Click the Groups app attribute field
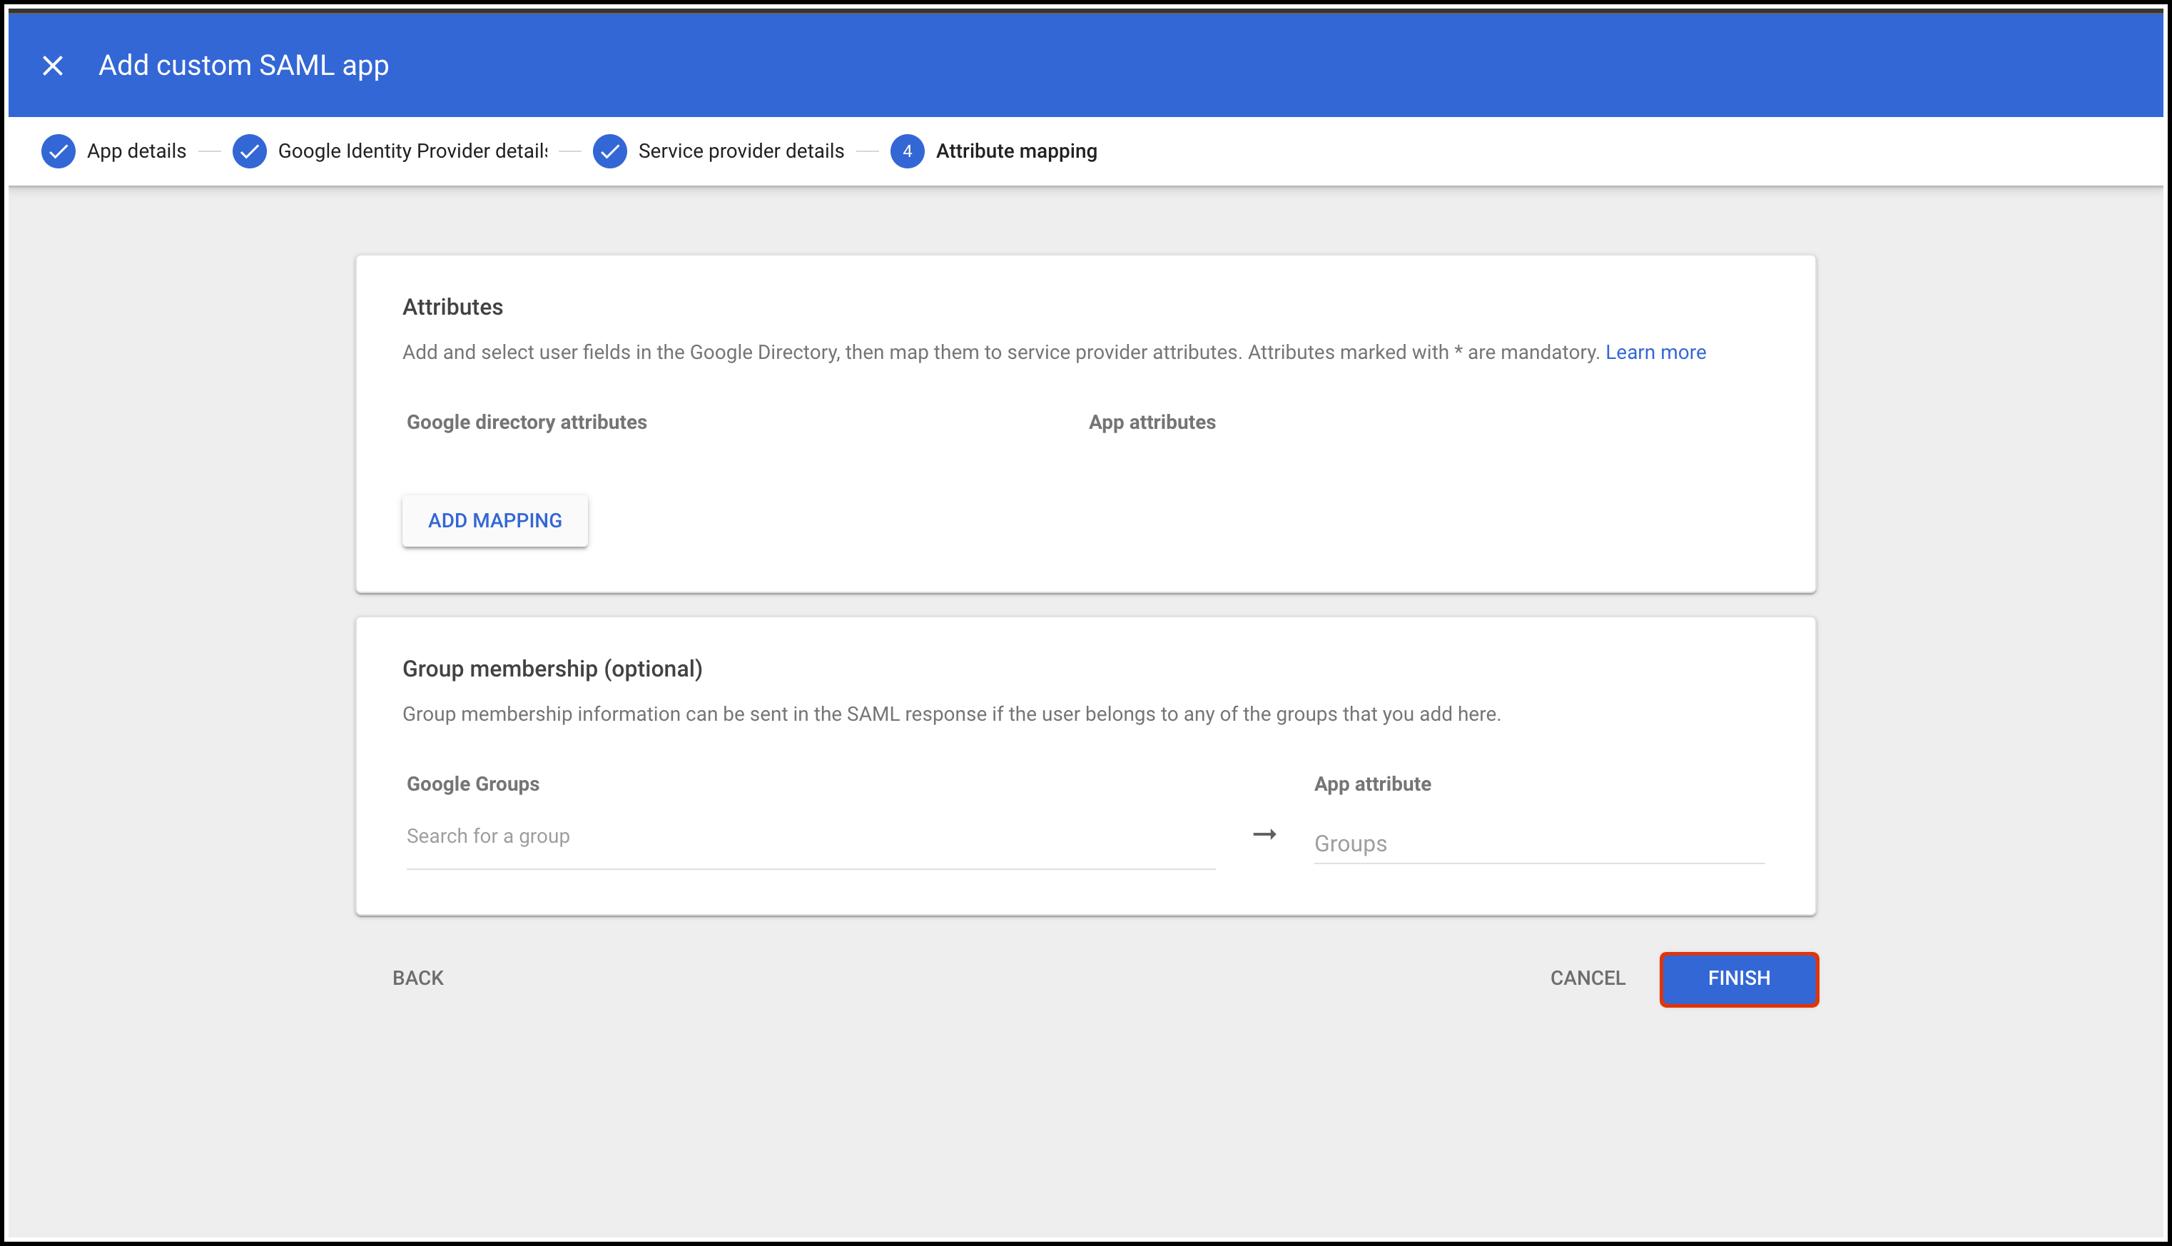This screenshot has width=2172, height=1246. 1538,844
